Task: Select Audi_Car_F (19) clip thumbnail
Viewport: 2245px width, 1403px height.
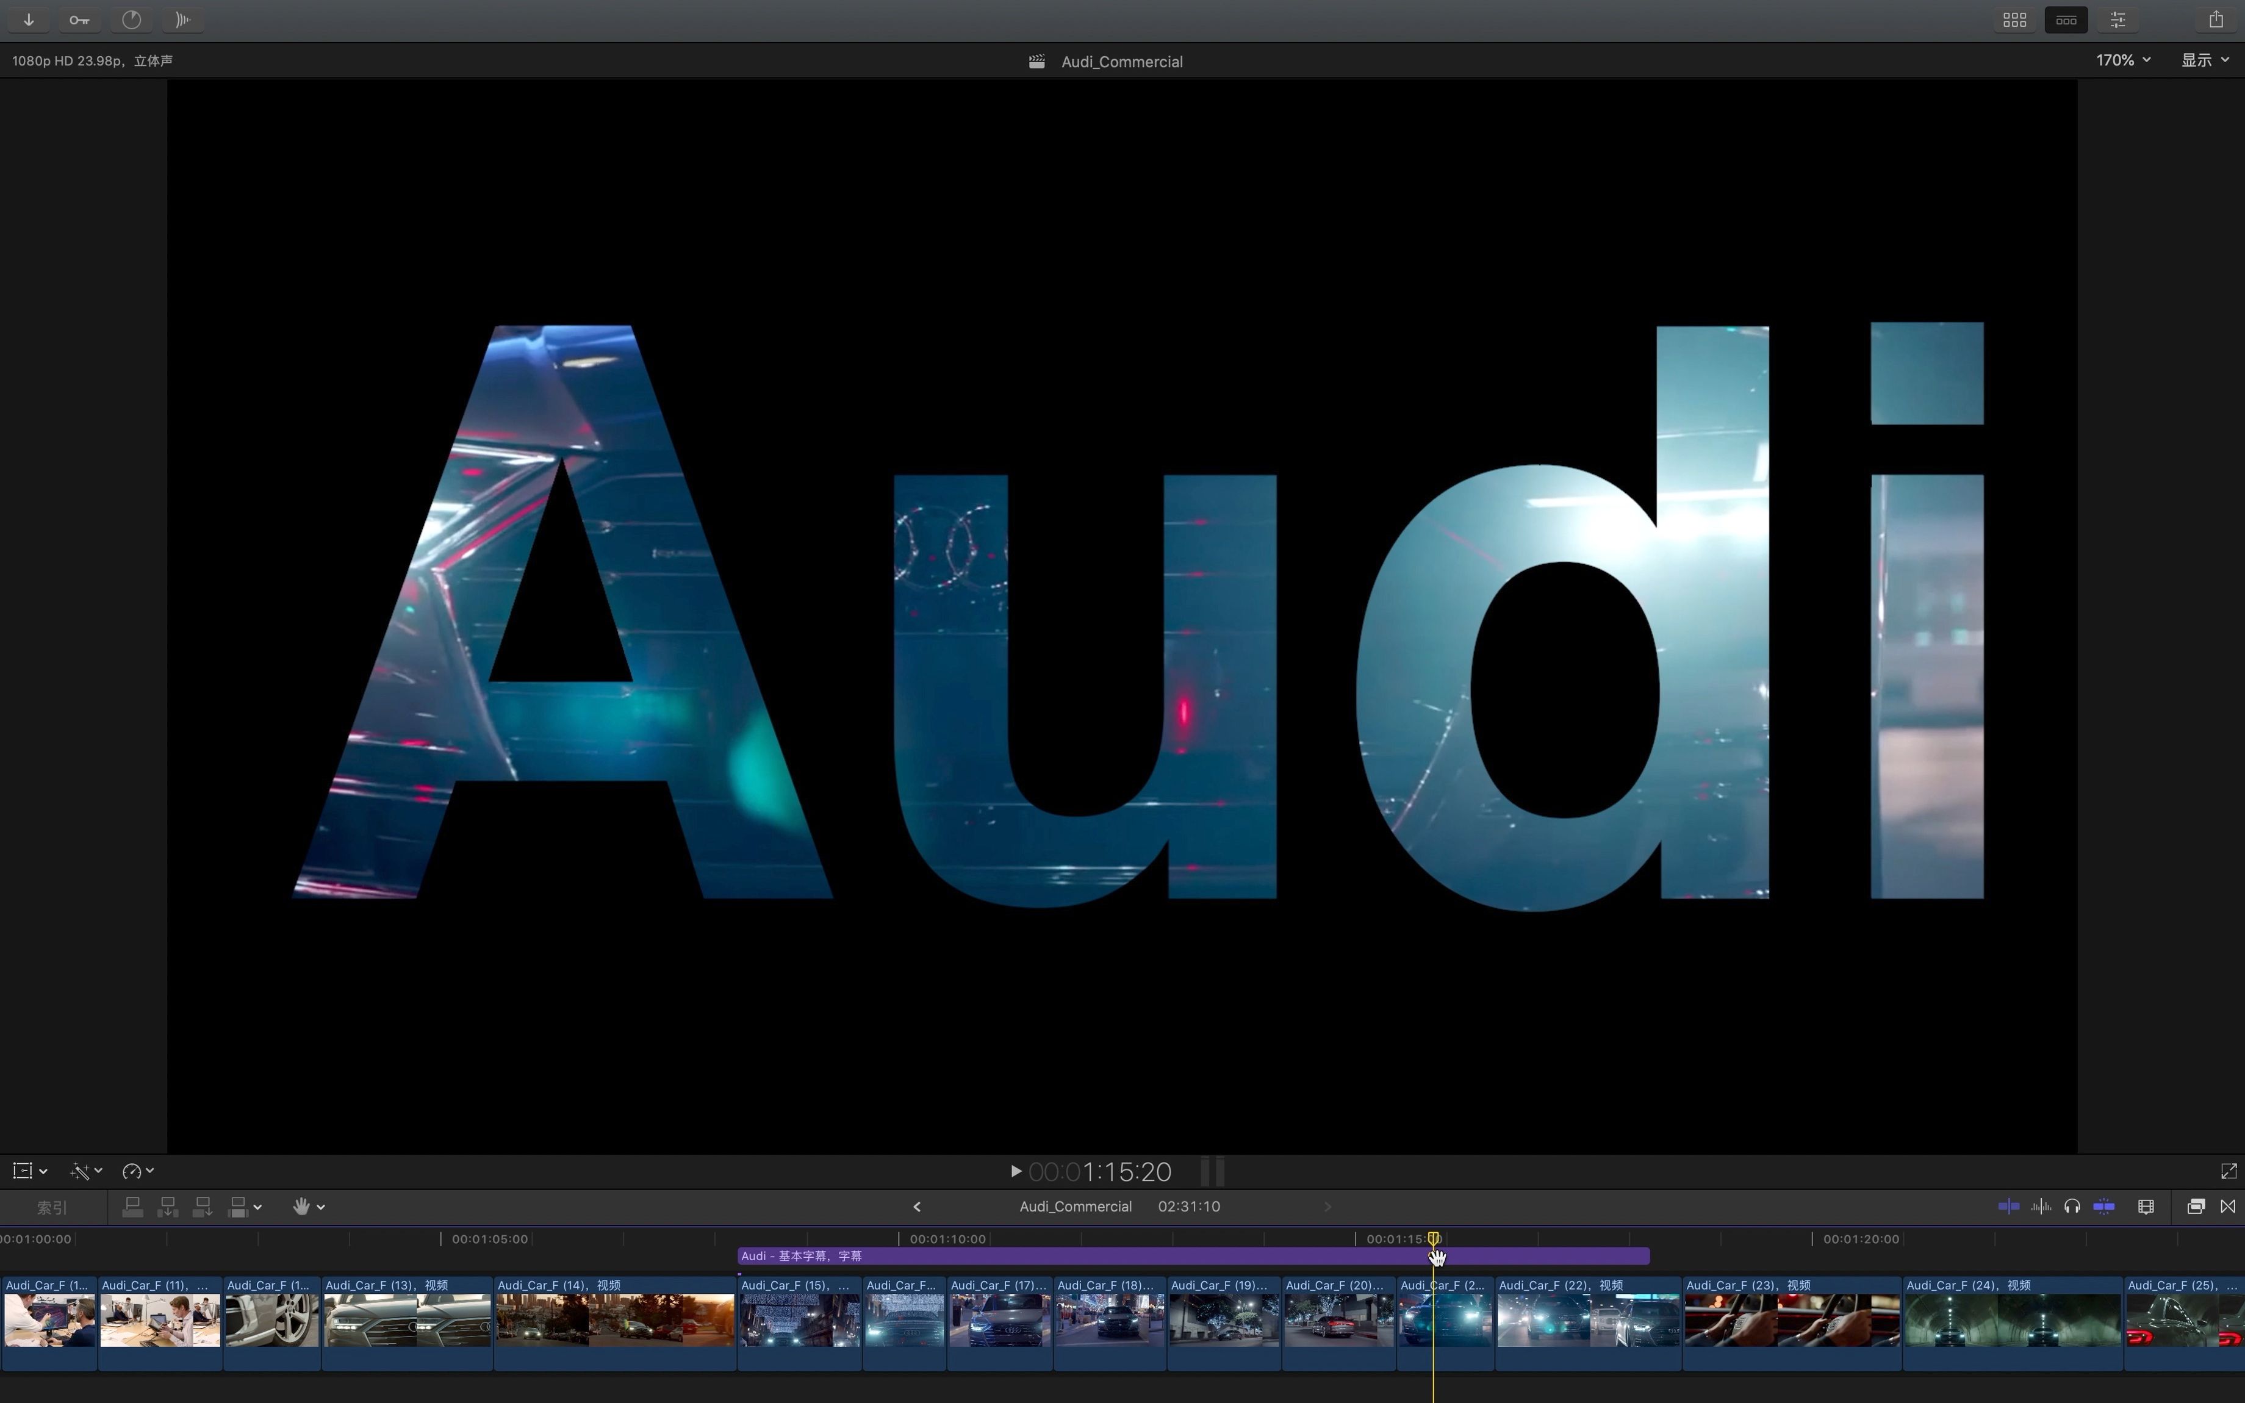Action: point(1224,1321)
